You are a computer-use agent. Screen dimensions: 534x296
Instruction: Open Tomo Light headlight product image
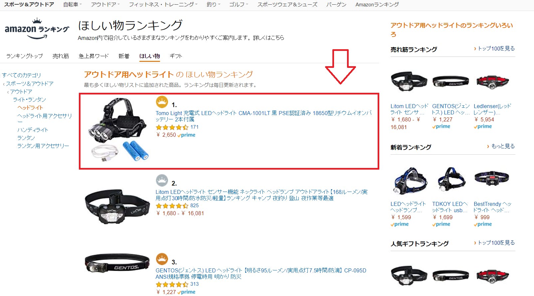[118, 130]
